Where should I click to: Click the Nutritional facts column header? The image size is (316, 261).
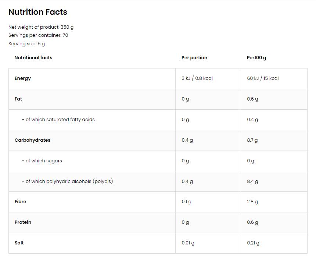click(33, 58)
